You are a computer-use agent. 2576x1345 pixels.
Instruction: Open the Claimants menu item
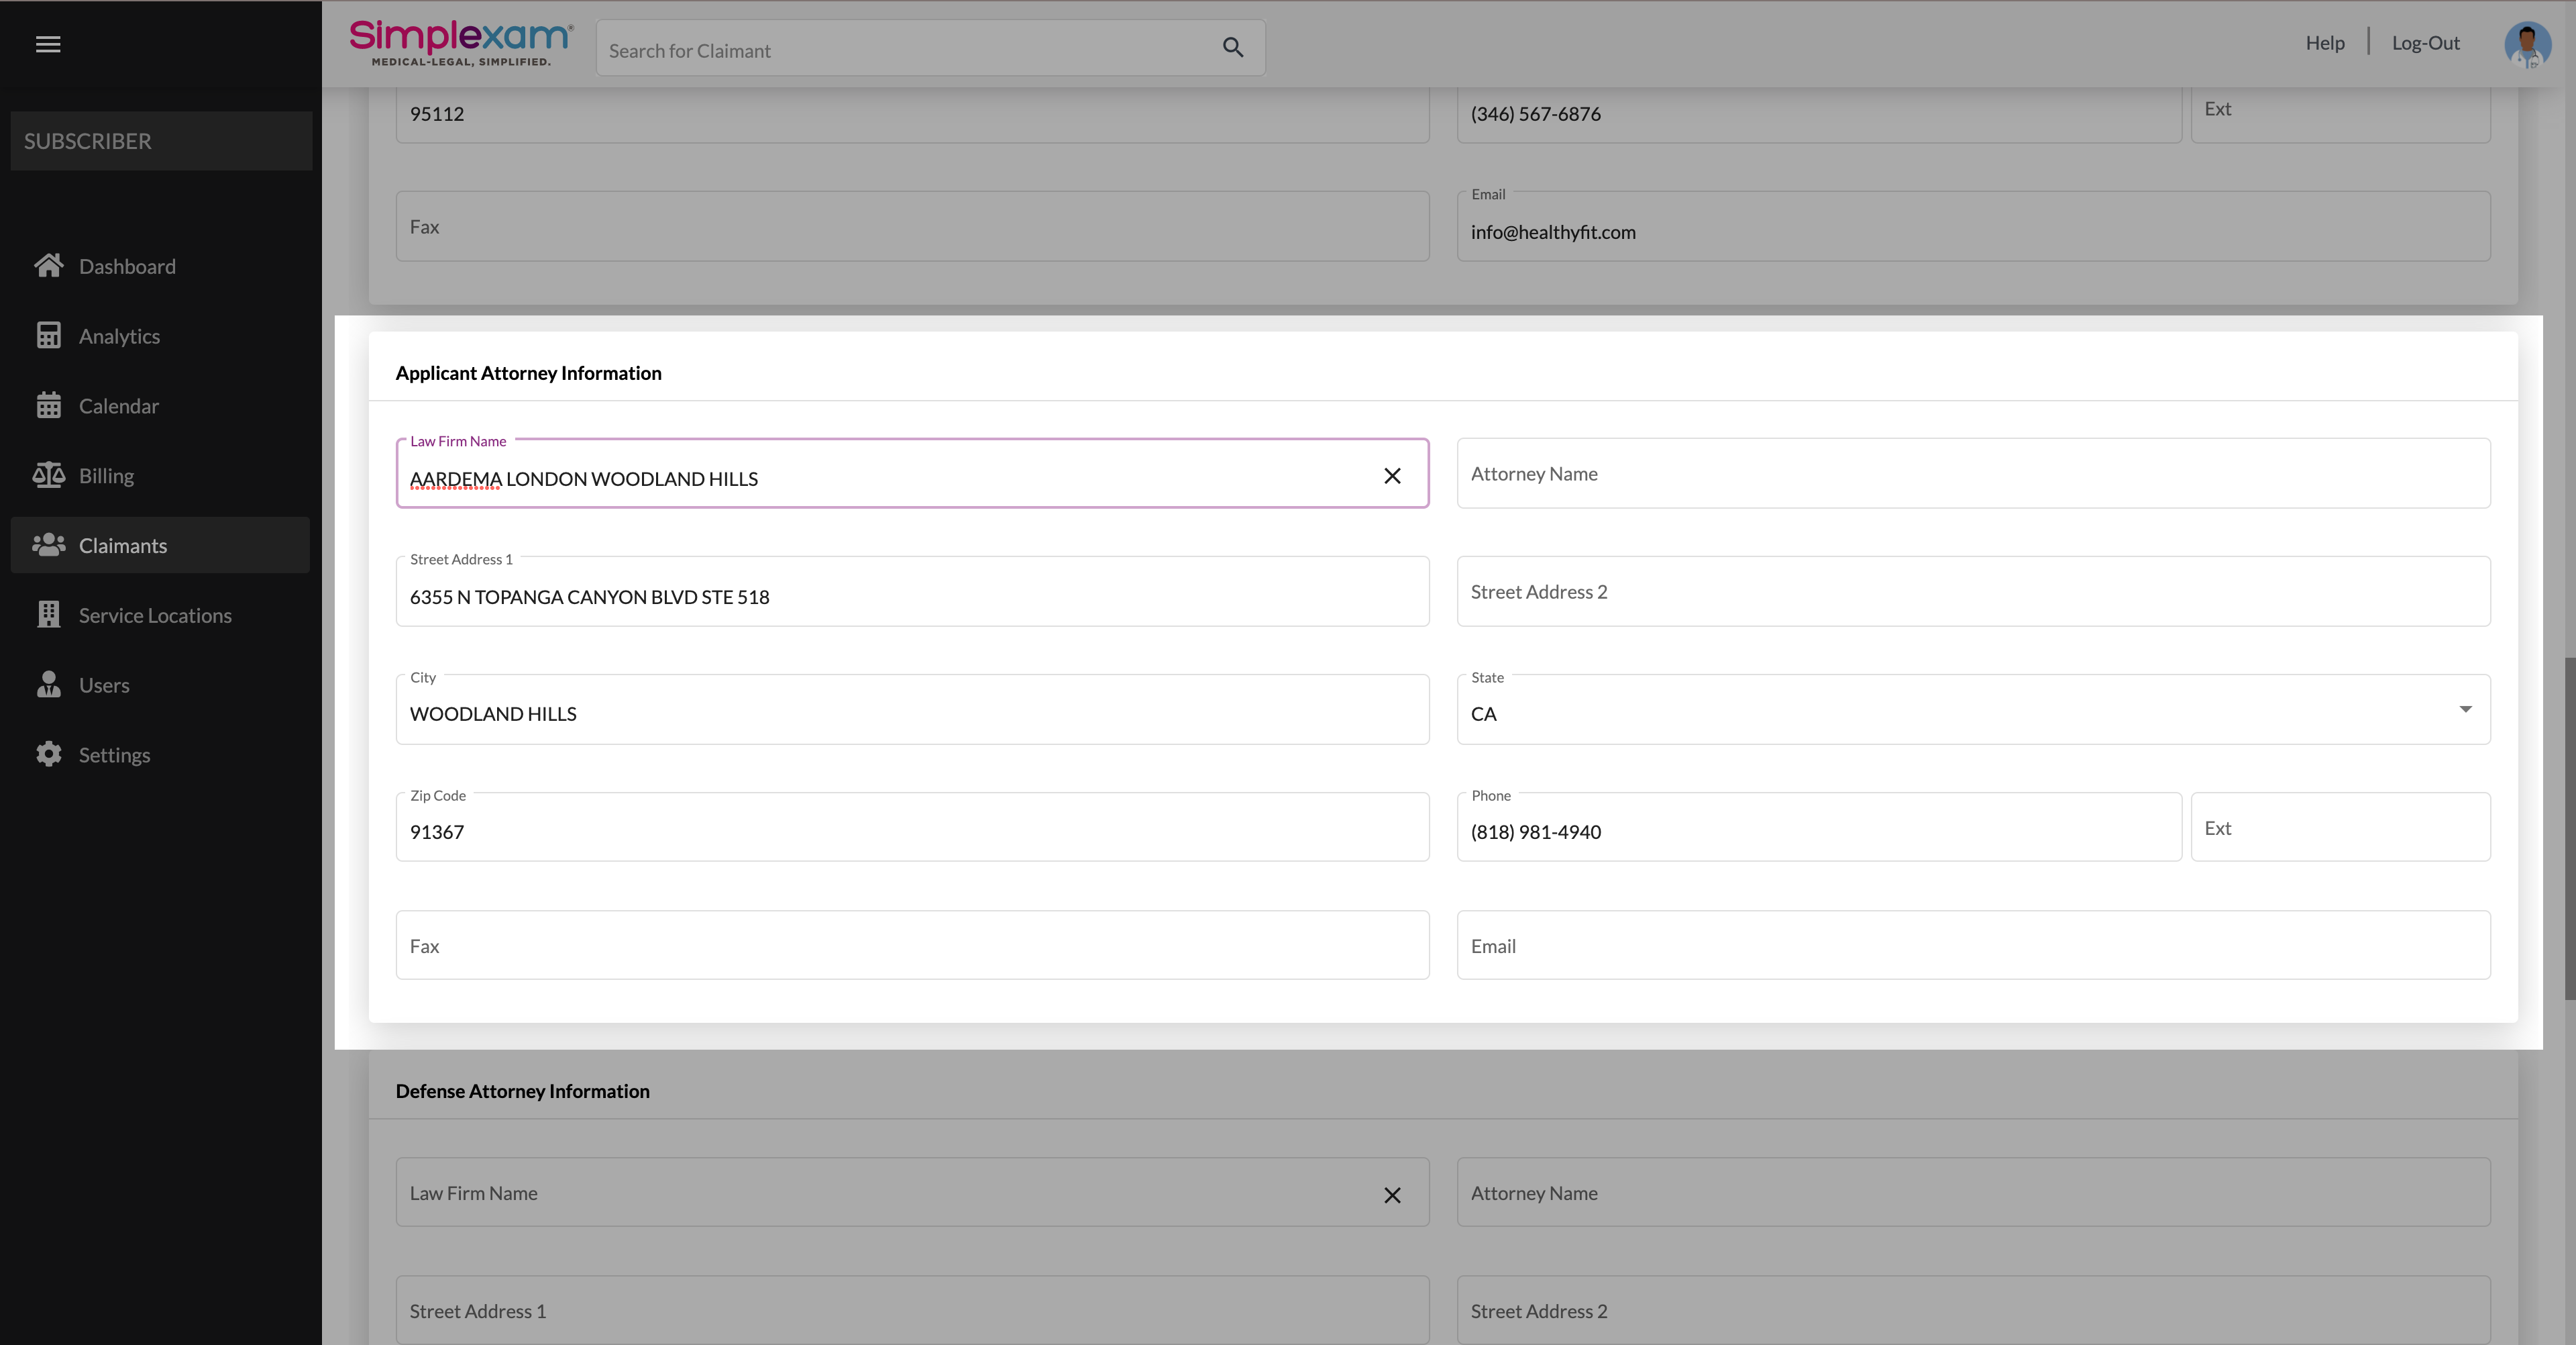[122, 546]
